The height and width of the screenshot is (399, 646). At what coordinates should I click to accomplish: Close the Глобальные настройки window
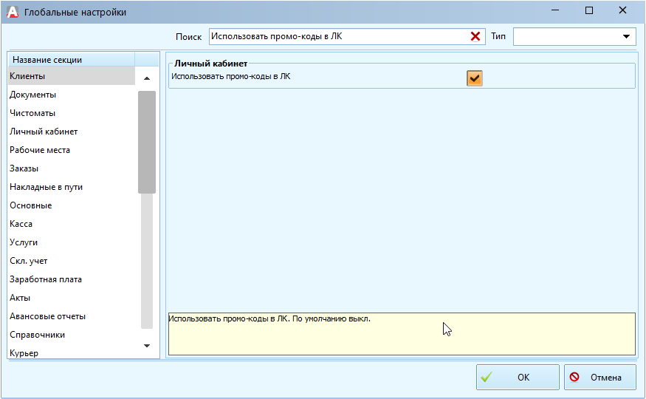[622, 11]
